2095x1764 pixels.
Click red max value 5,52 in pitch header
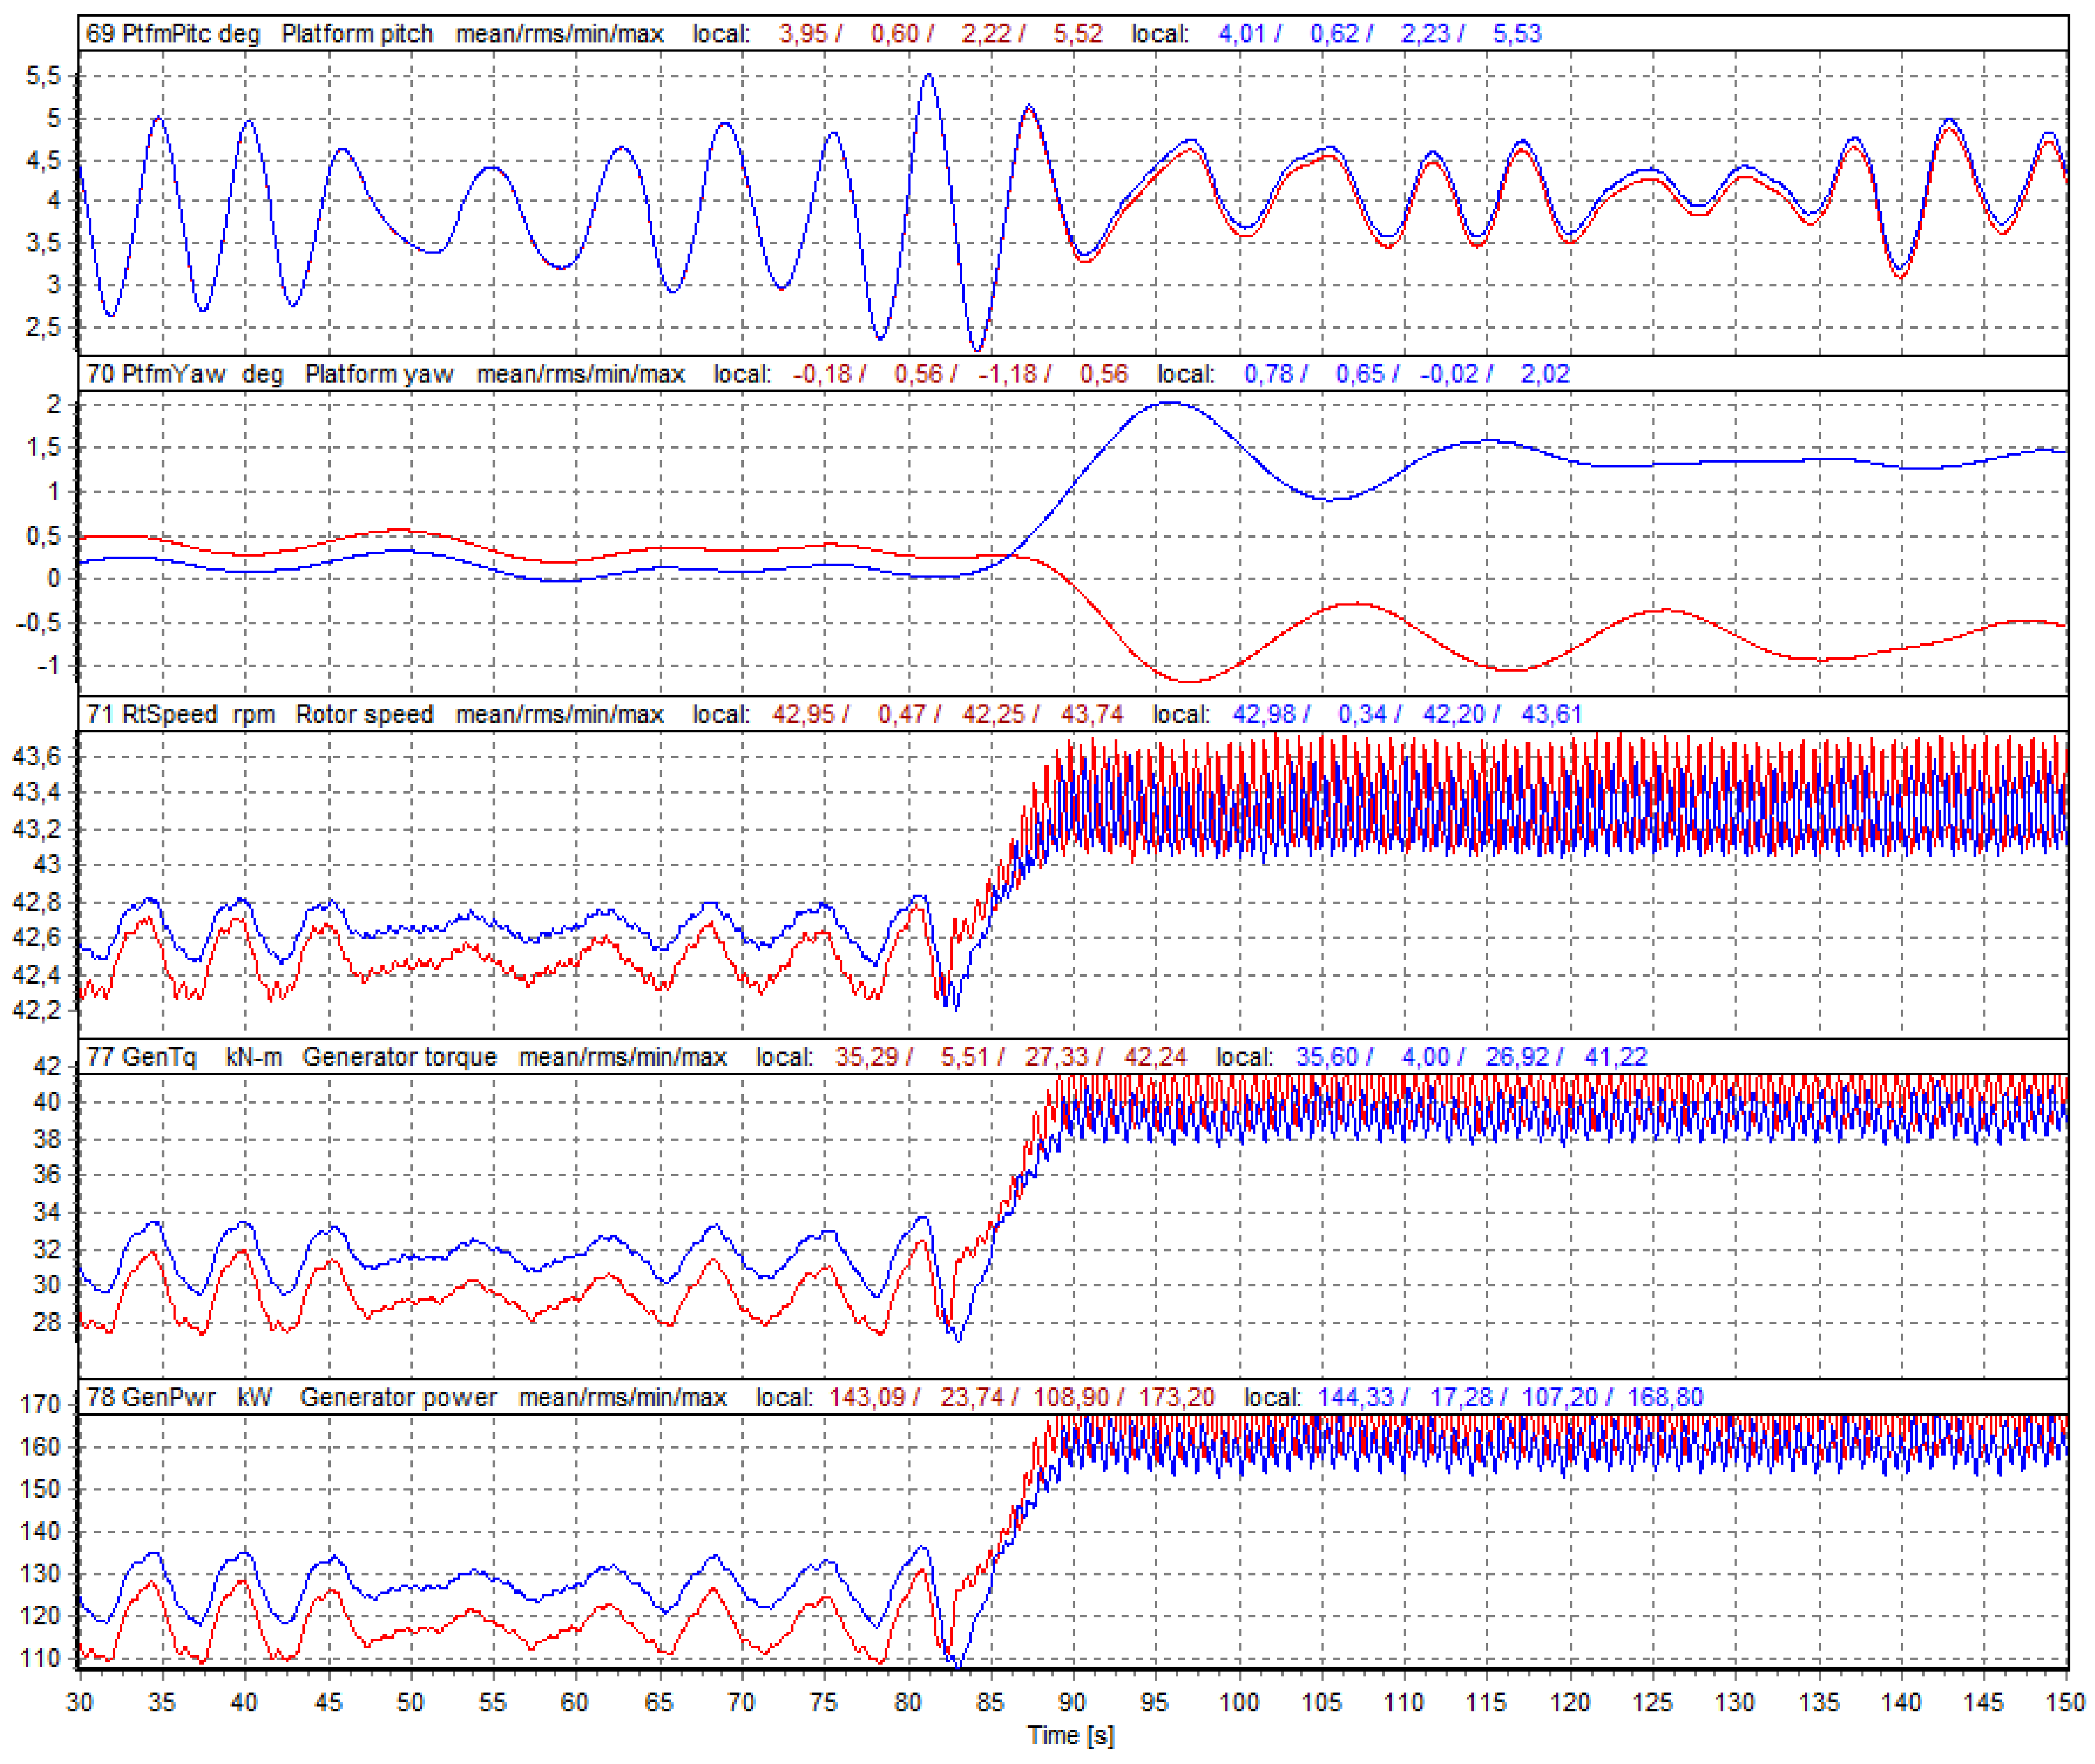pos(1078,34)
